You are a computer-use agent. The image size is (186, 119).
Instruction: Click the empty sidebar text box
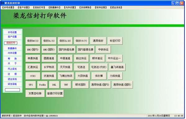coord(12,90)
